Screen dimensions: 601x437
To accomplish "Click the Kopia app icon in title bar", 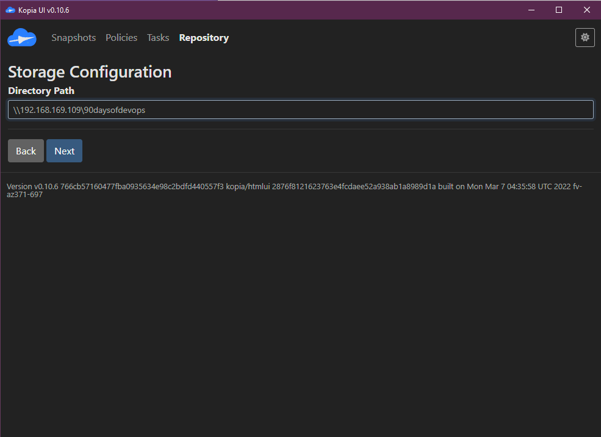I will point(10,10).
